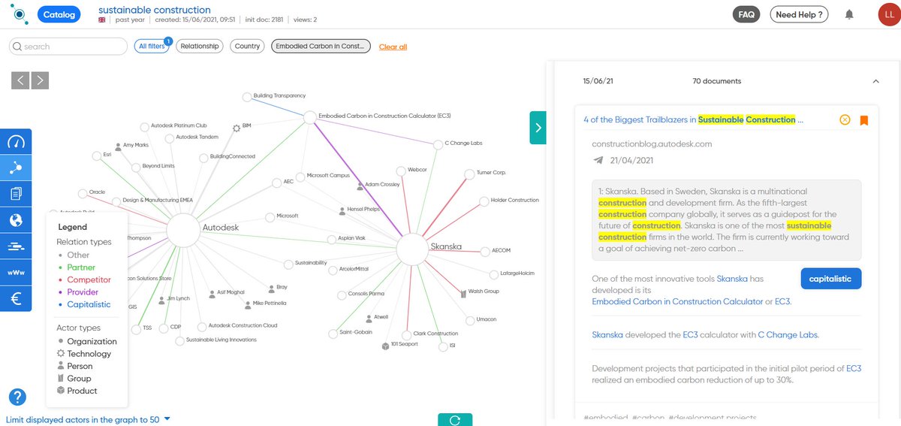
Task: Click Need Help button
Action: [x=799, y=14]
